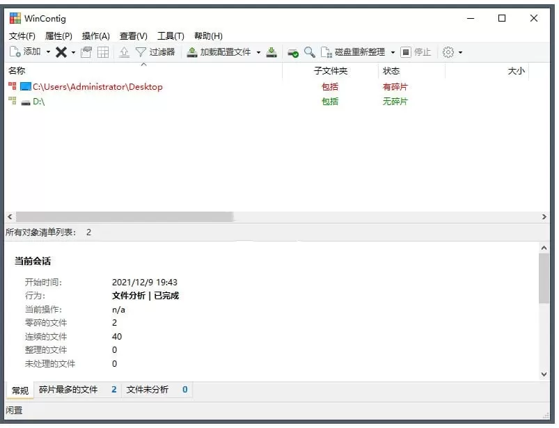Expand the 磁盘重新整理 dropdown arrow
Screen dimensions: 559x428
pyautogui.click(x=393, y=52)
